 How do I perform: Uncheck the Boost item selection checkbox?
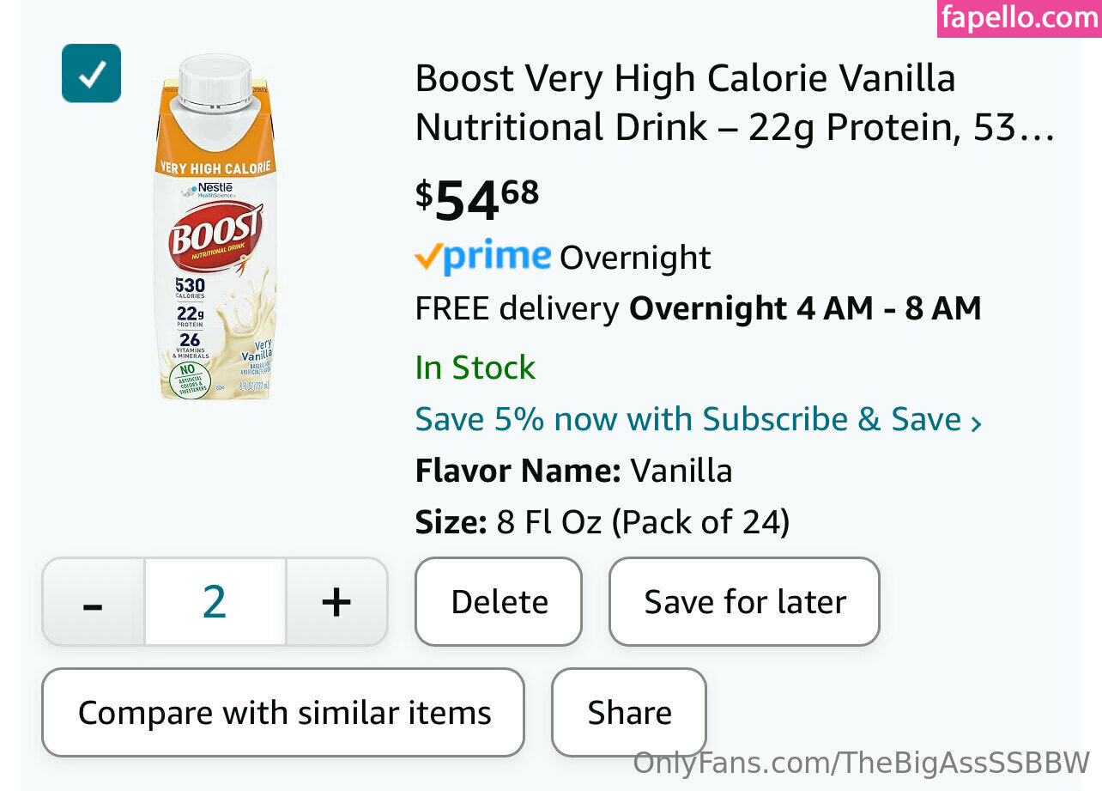pos(91,73)
